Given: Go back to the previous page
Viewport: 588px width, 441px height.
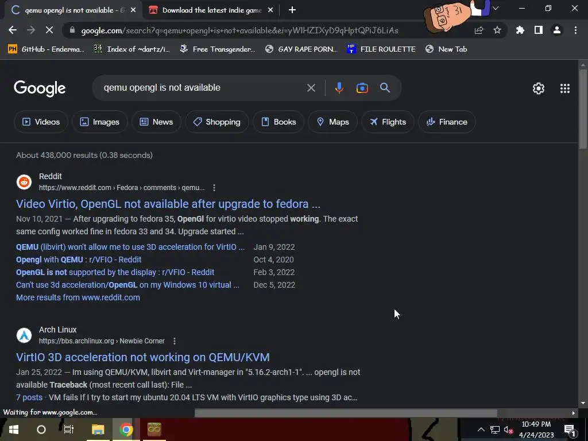Looking at the screenshot, I should pyautogui.click(x=13, y=30).
